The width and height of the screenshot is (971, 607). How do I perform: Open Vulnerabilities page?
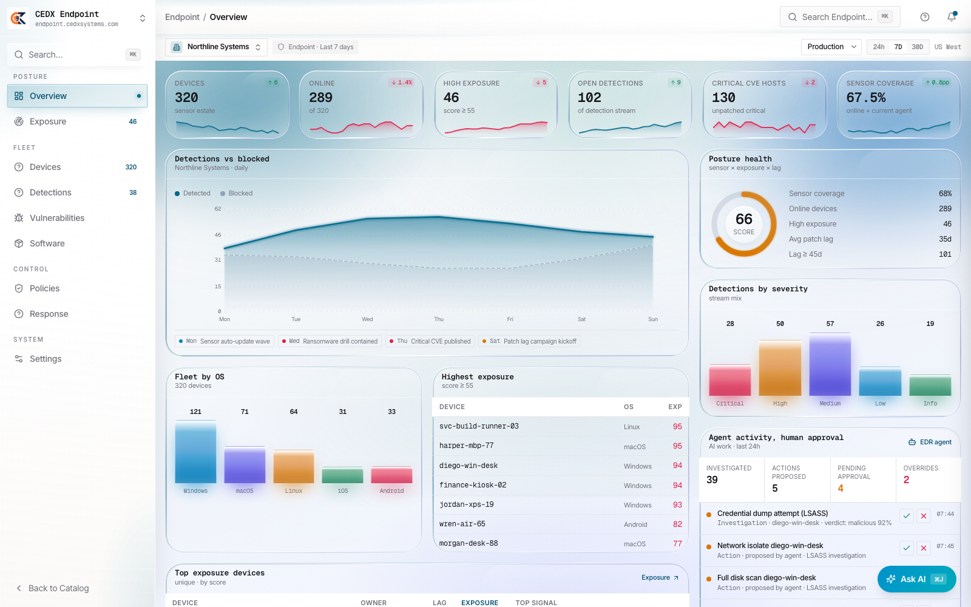(x=77, y=218)
